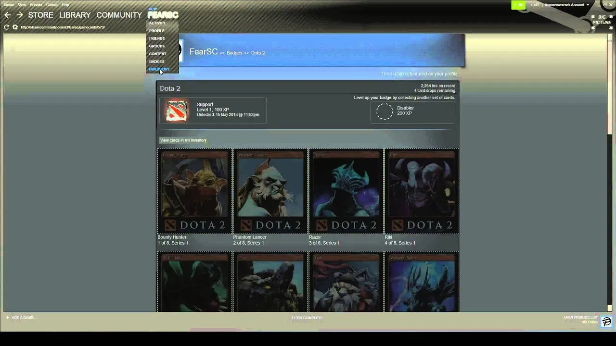
Task: Go forward with the right arrow
Action: click(20, 15)
